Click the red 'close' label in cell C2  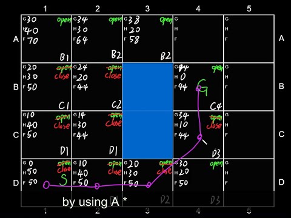coord(113,123)
